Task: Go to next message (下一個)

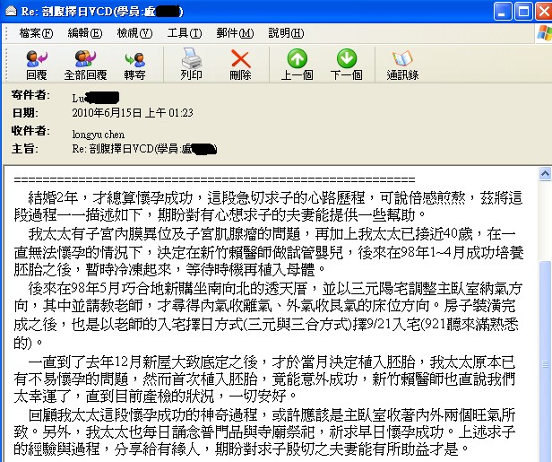Action: click(x=347, y=65)
